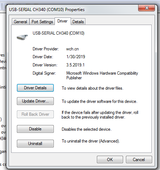Image resolution: width=160 pixels, height=170 pixels.
Task: Cancel the Properties dialog
Action: 139,160
